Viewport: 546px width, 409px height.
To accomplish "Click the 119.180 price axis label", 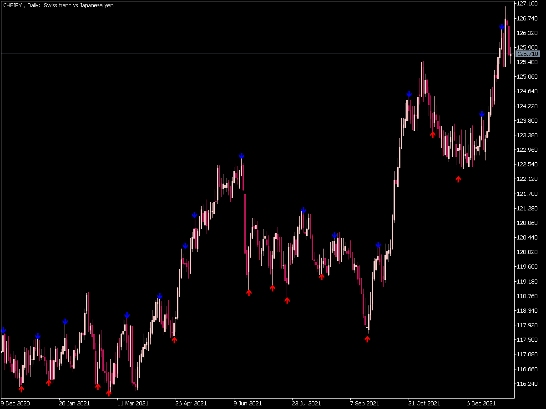I will pyautogui.click(x=528, y=281).
